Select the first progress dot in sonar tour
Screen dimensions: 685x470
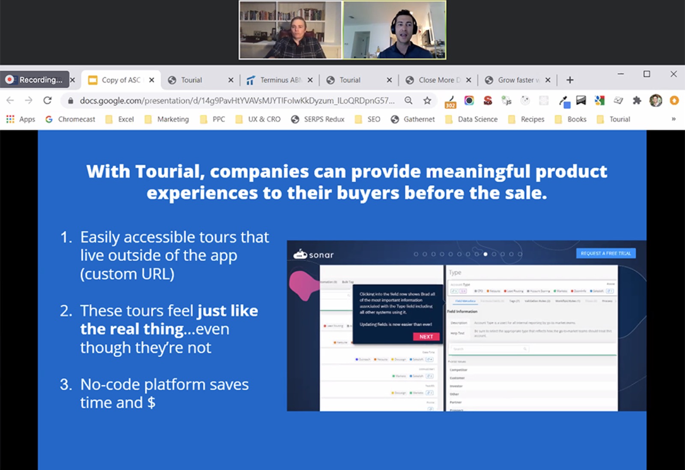point(416,254)
